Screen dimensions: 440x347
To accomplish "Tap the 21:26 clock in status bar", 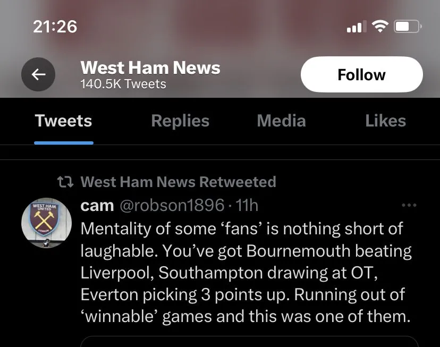I will [x=55, y=26].
